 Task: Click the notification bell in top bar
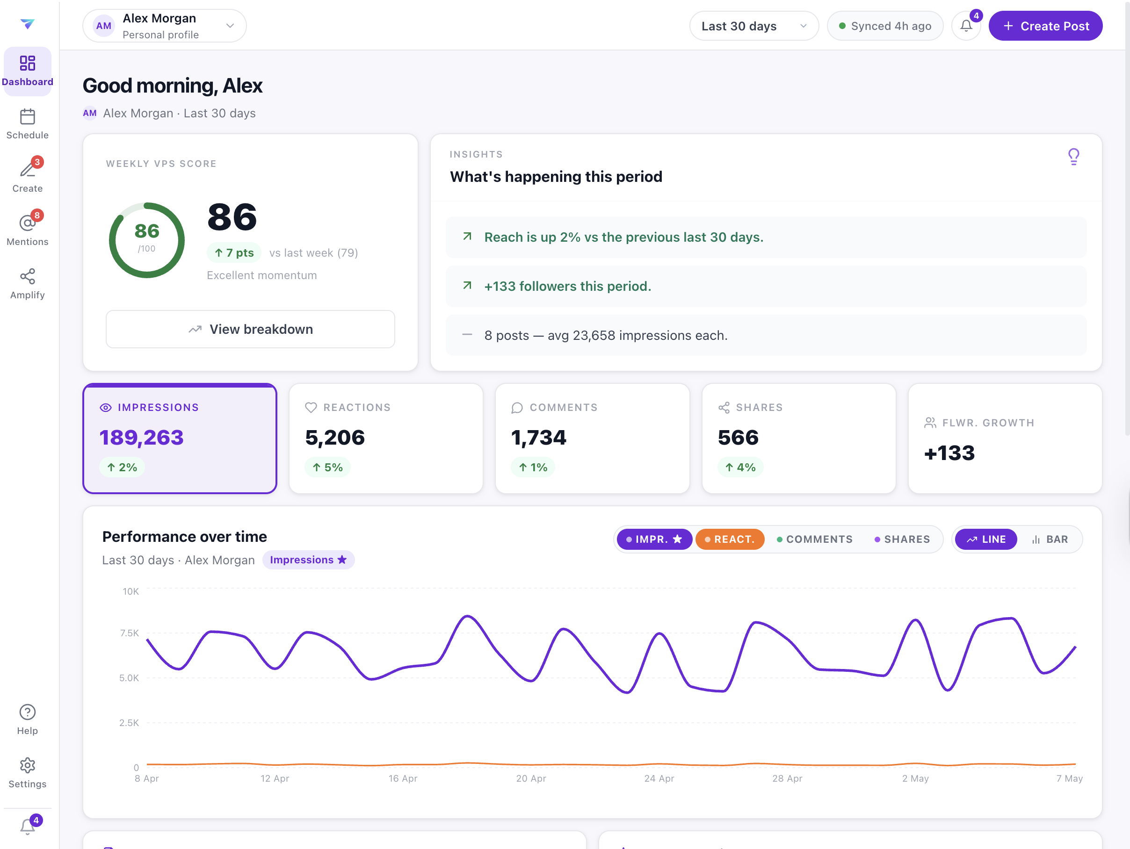coord(965,26)
